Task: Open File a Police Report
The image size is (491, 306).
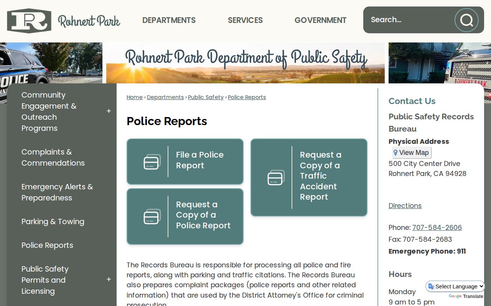Action: pos(185,161)
